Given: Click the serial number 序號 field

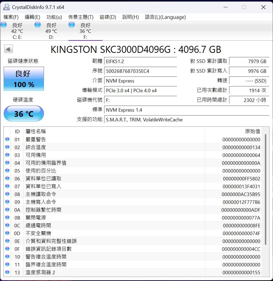Looking at the screenshot, I should click(141, 71).
